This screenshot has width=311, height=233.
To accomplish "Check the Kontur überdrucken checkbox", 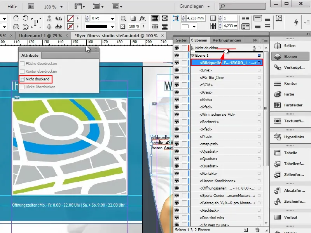I will point(22,71).
